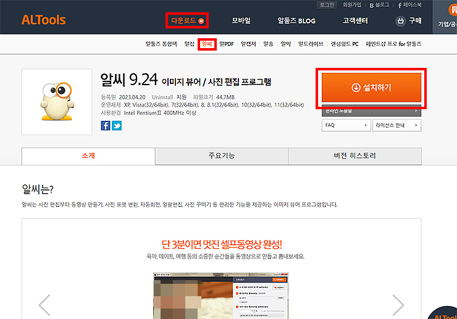The height and width of the screenshot is (319, 457).
Task: Show previous slide with left arrow
Action: 44,305
